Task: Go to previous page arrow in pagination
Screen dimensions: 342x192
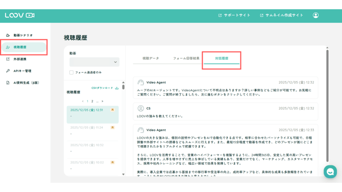Action: tap(83, 101)
